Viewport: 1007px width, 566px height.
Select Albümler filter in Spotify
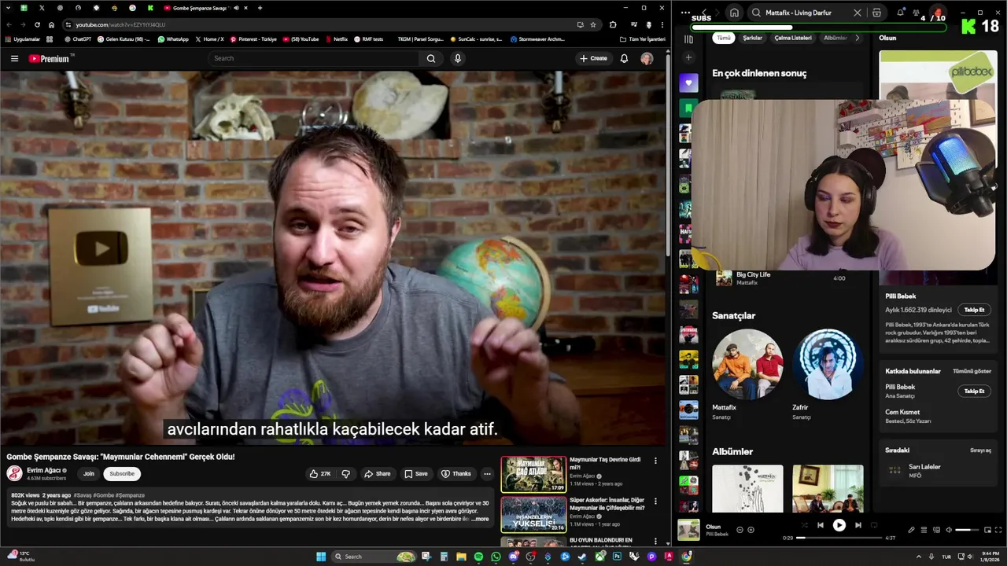(x=835, y=38)
